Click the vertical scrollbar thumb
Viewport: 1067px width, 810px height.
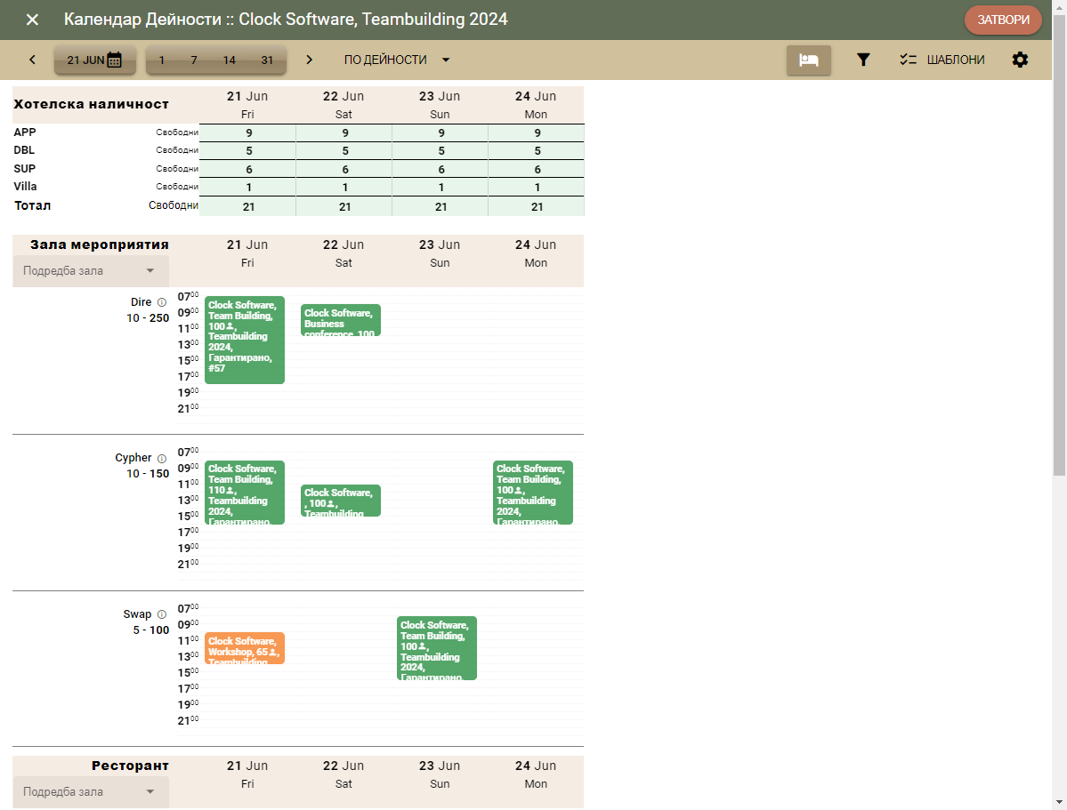pyautogui.click(x=1060, y=245)
